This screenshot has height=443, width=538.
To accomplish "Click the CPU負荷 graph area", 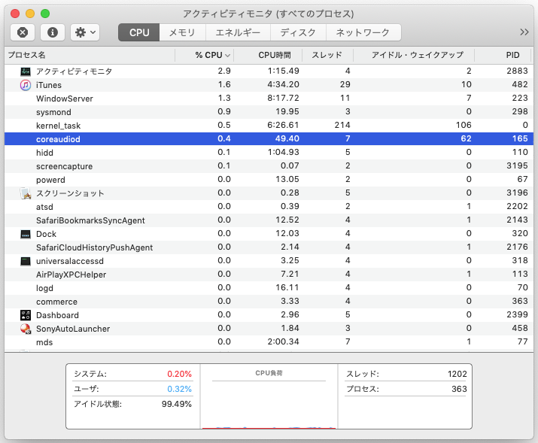I will click(x=269, y=402).
